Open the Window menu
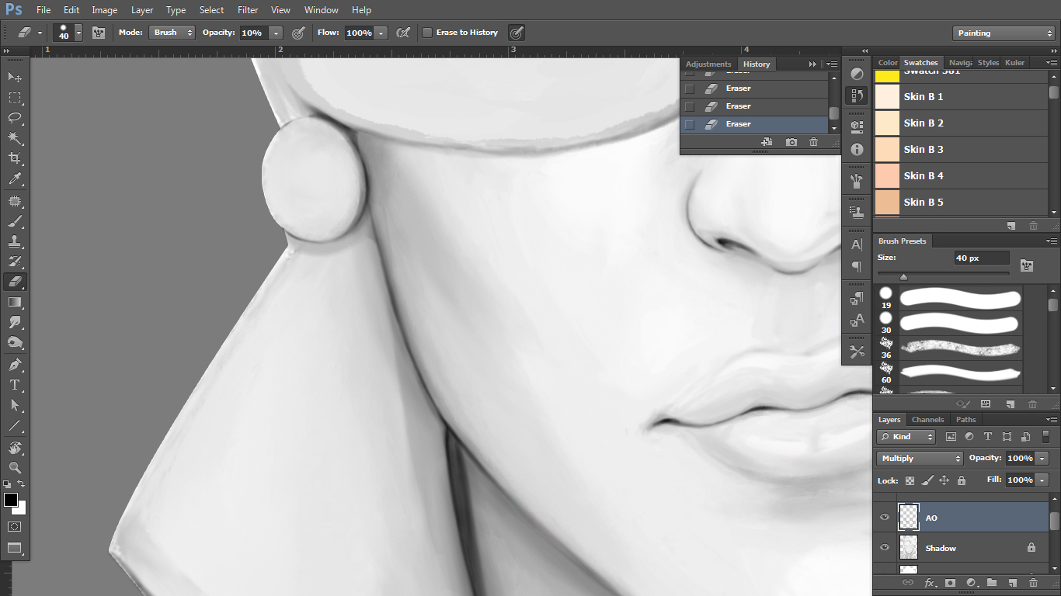Image resolution: width=1061 pixels, height=596 pixels. point(321,10)
